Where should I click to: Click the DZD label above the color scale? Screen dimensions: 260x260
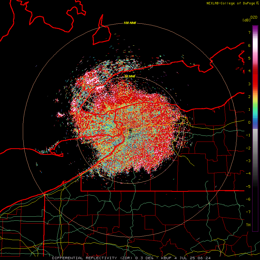254,17
